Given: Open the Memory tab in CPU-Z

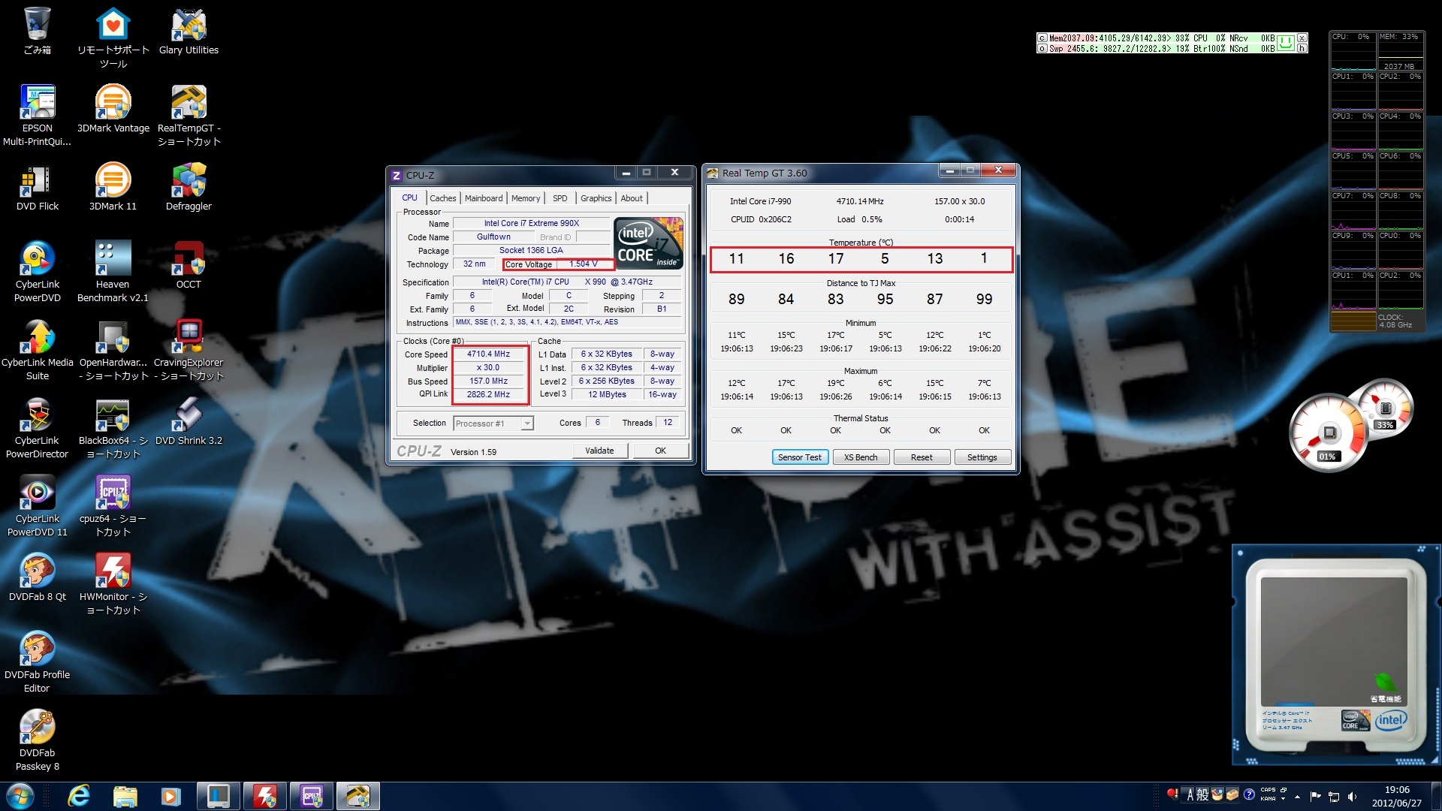Looking at the screenshot, I should pos(525,198).
